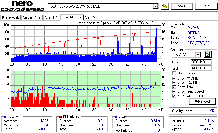Click the PI Failures maximum value 8
Screen dimensions: 218x133
point(103,125)
